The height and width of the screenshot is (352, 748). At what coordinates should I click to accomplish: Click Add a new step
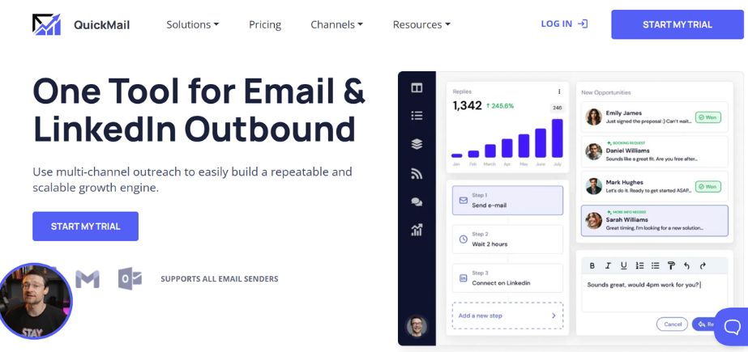(x=507, y=316)
